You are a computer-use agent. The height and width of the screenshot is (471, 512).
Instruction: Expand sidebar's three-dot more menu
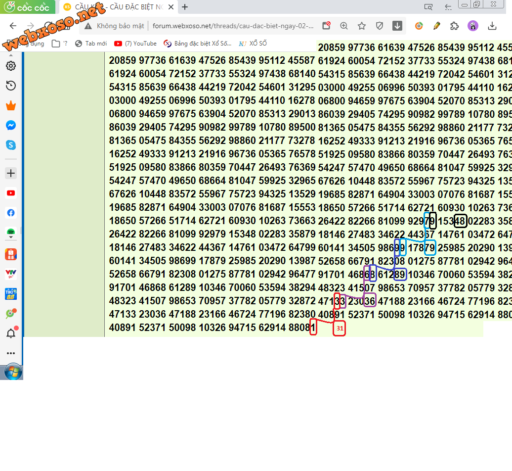pos(10,353)
